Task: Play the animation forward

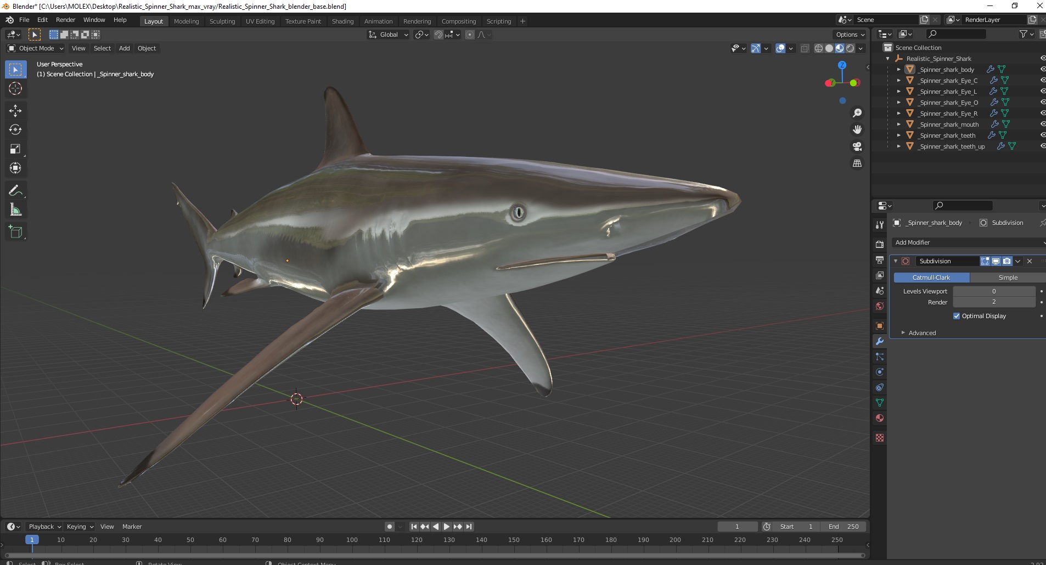Action: pos(447,527)
